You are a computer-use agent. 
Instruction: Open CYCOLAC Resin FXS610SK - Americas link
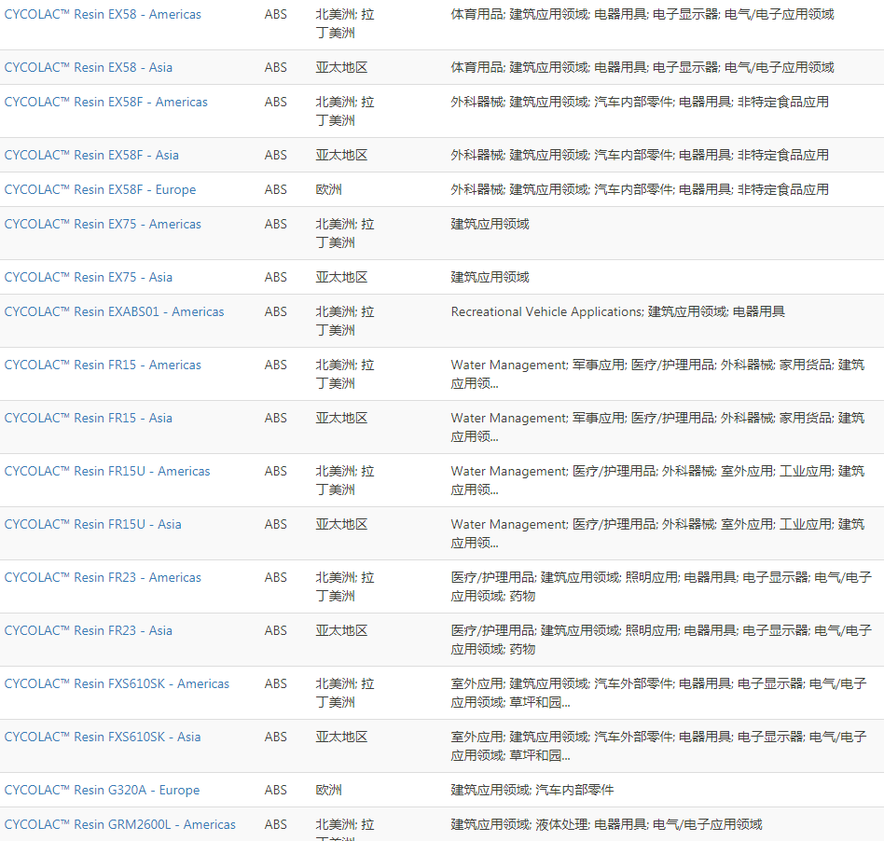(117, 683)
